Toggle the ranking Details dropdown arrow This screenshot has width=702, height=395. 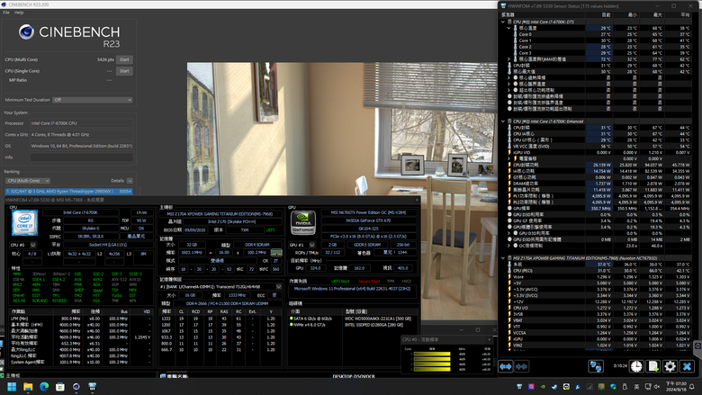[130, 181]
